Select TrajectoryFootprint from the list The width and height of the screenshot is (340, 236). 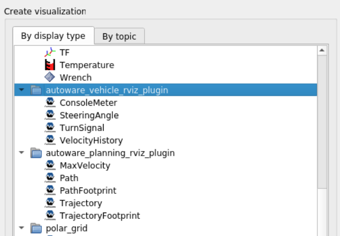tap(99, 215)
